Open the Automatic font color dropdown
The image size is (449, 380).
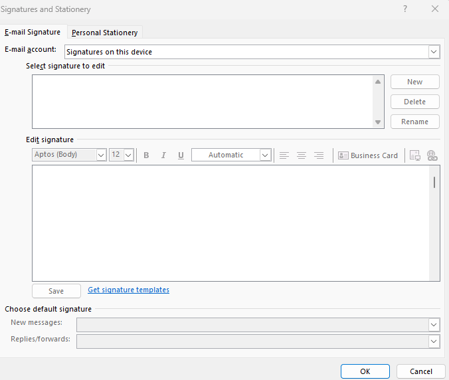[265, 155]
